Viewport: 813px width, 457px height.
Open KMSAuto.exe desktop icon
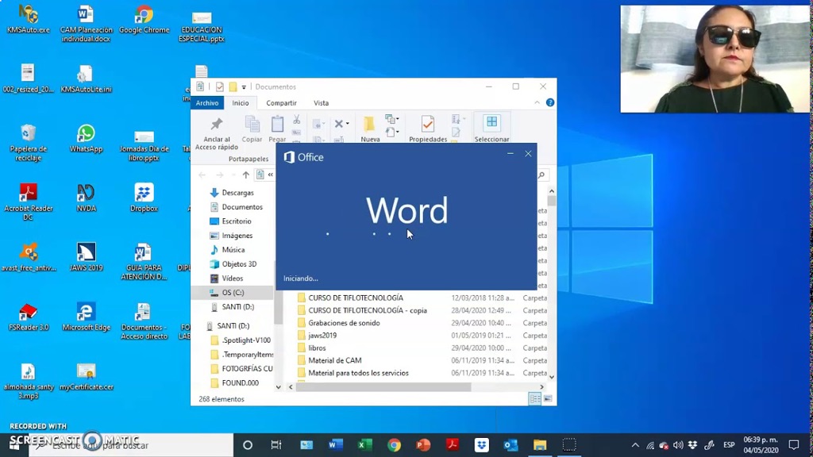coord(29,20)
